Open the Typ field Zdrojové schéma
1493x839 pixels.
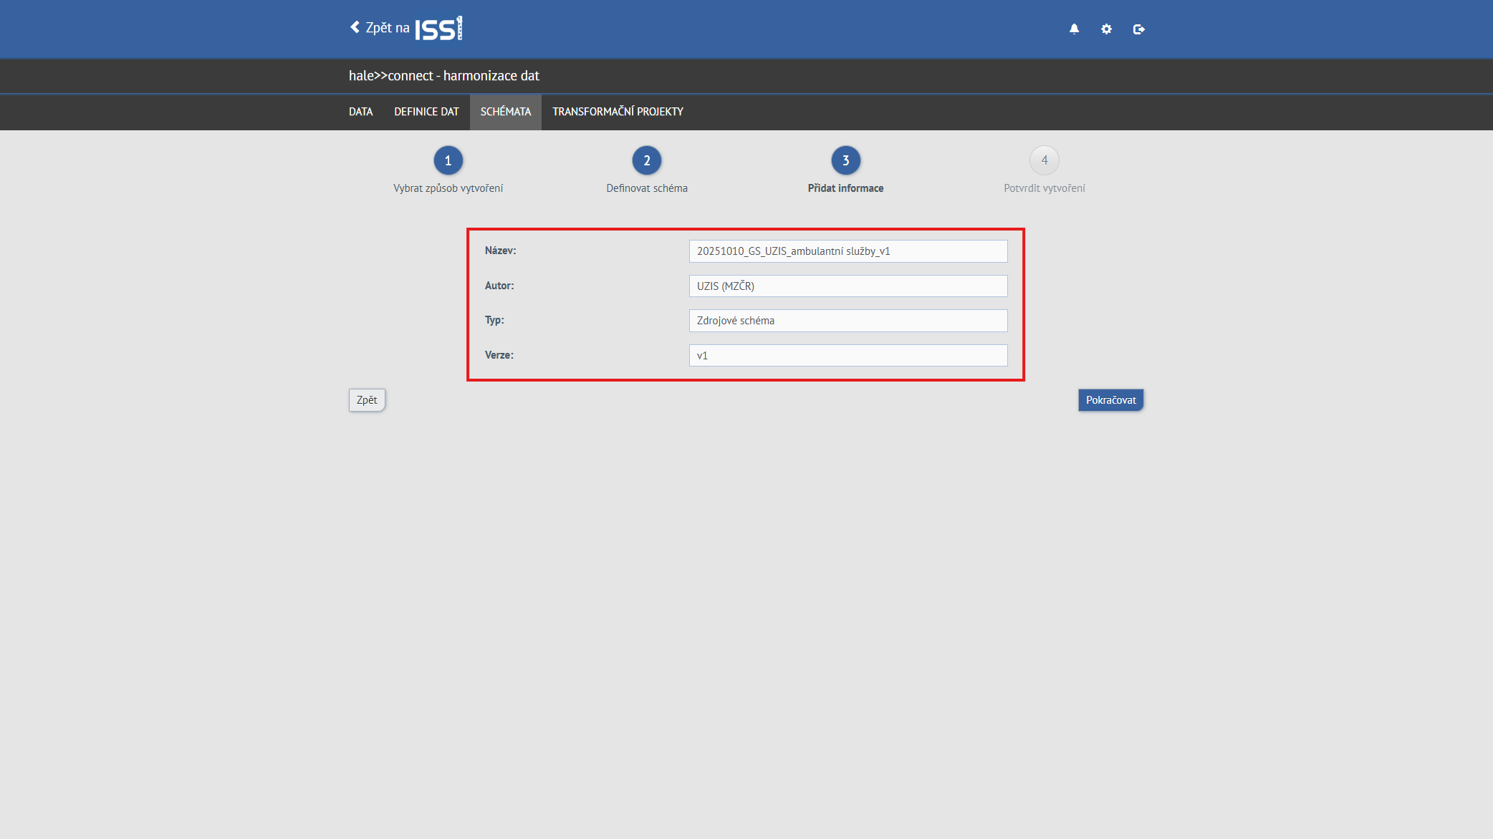click(848, 321)
